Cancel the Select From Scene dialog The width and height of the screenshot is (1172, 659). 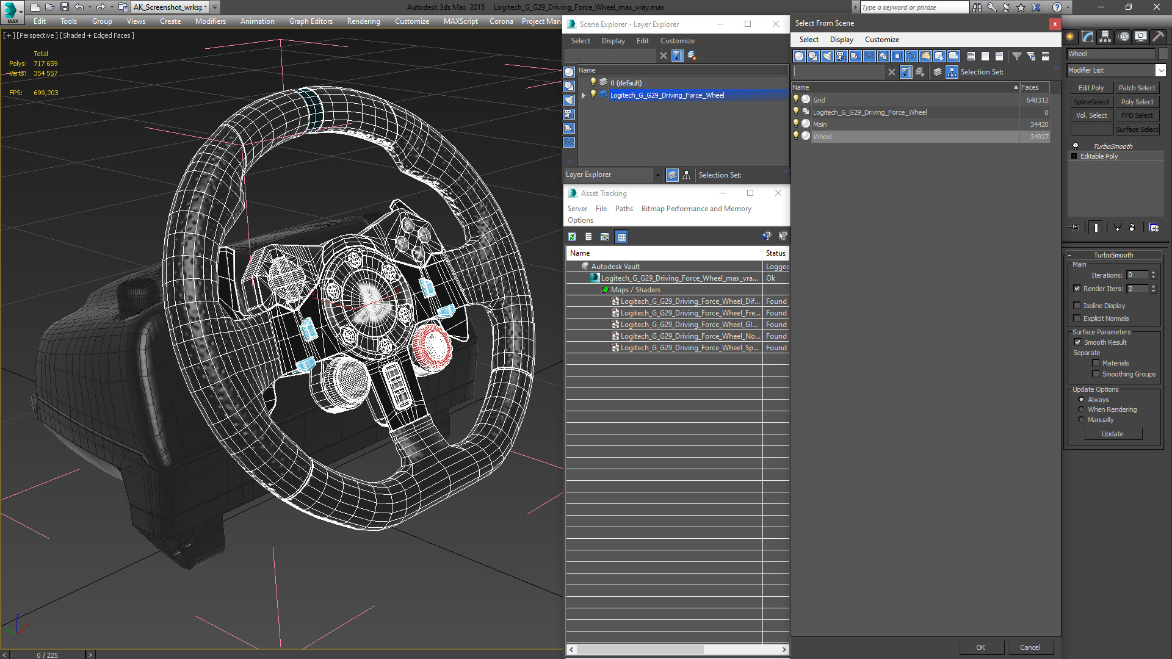tap(1030, 647)
